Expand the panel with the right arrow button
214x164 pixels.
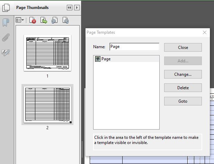[x=77, y=8]
